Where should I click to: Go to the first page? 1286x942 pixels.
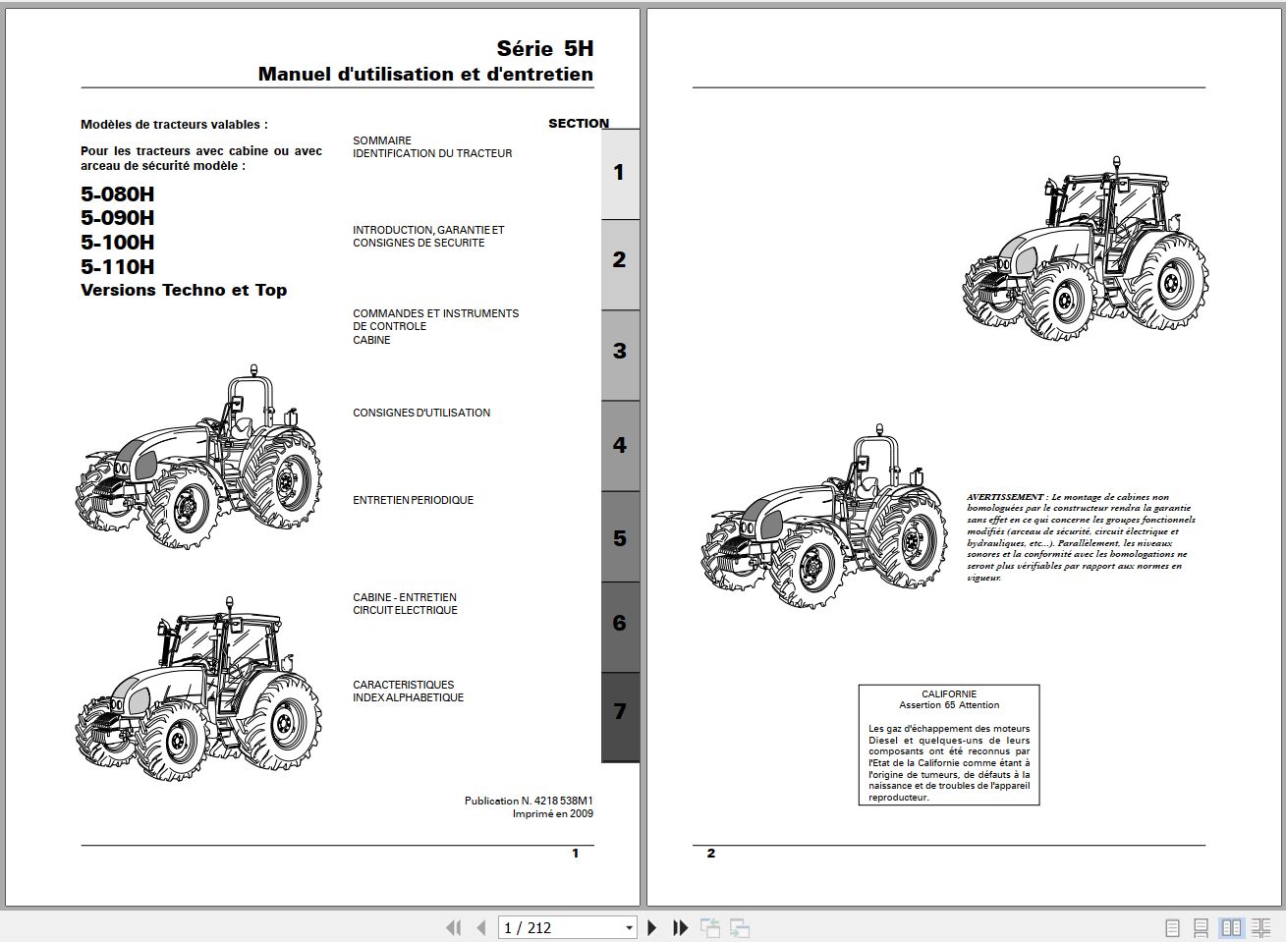[453, 927]
